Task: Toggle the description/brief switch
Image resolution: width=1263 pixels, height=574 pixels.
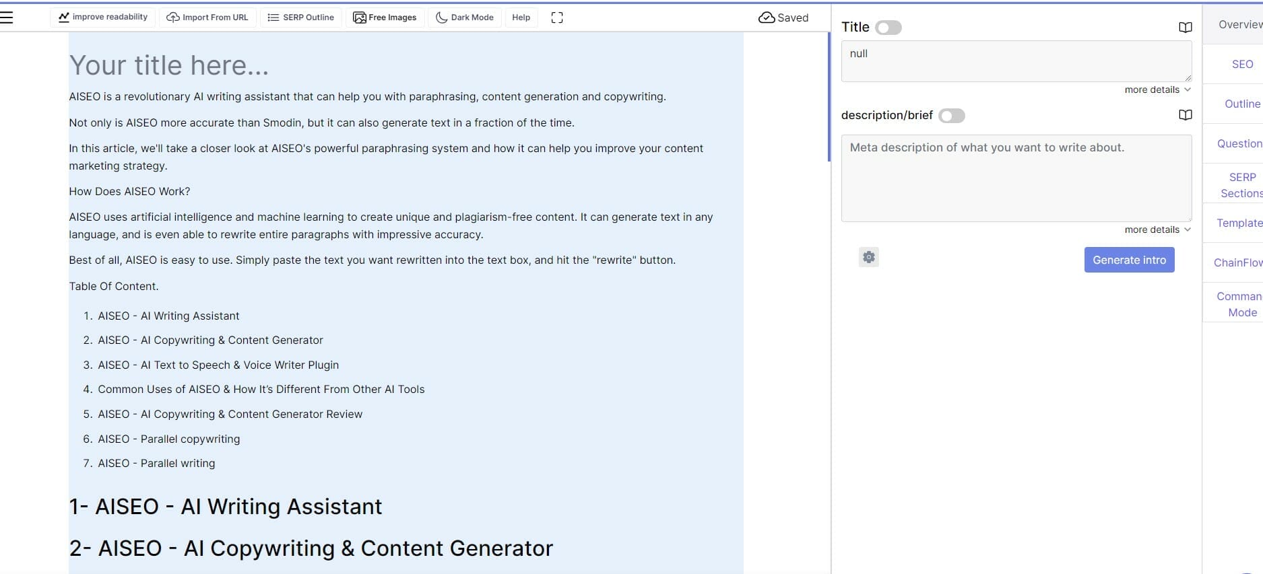Action: click(951, 116)
